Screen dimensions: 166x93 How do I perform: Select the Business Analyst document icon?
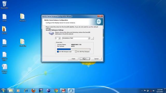click(x=4, y=69)
